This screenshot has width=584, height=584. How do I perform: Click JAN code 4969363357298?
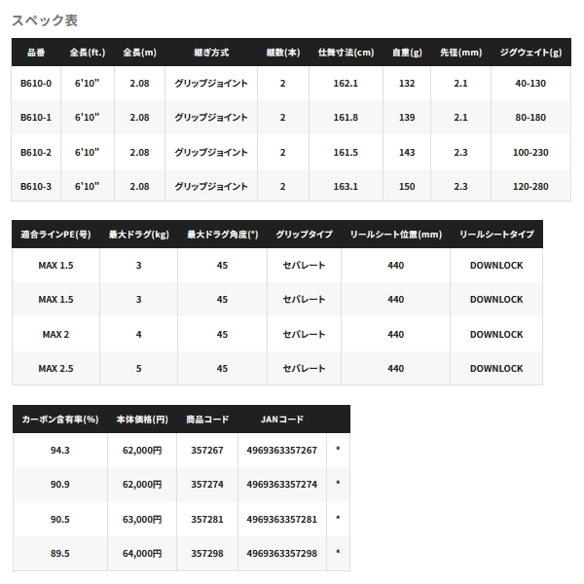(282, 554)
